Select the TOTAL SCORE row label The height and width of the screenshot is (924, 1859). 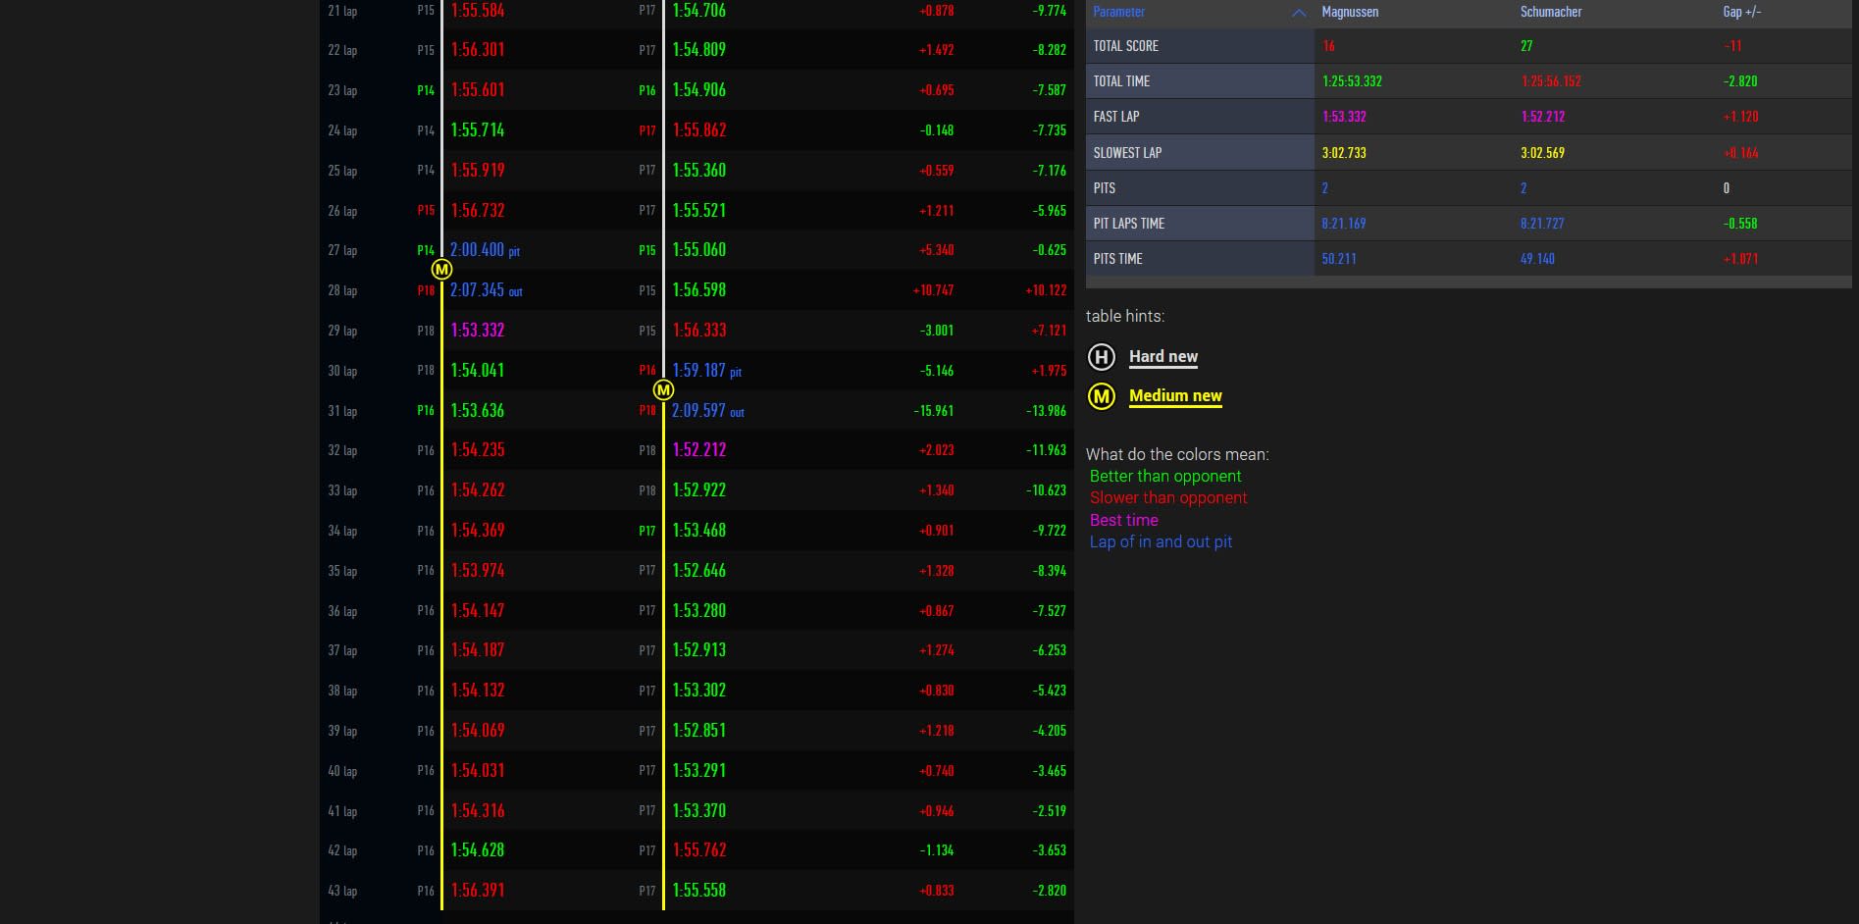pyautogui.click(x=1126, y=46)
